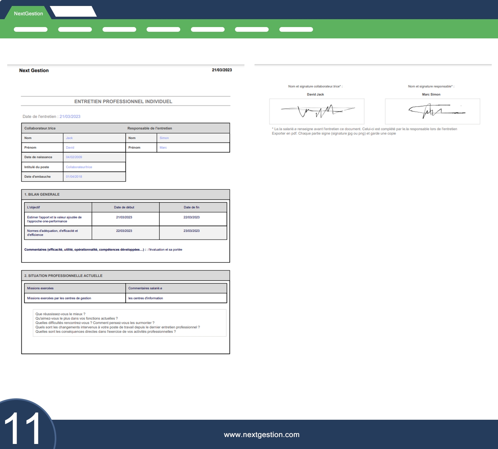Click the manager Nom value Simon

coord(164,138)
